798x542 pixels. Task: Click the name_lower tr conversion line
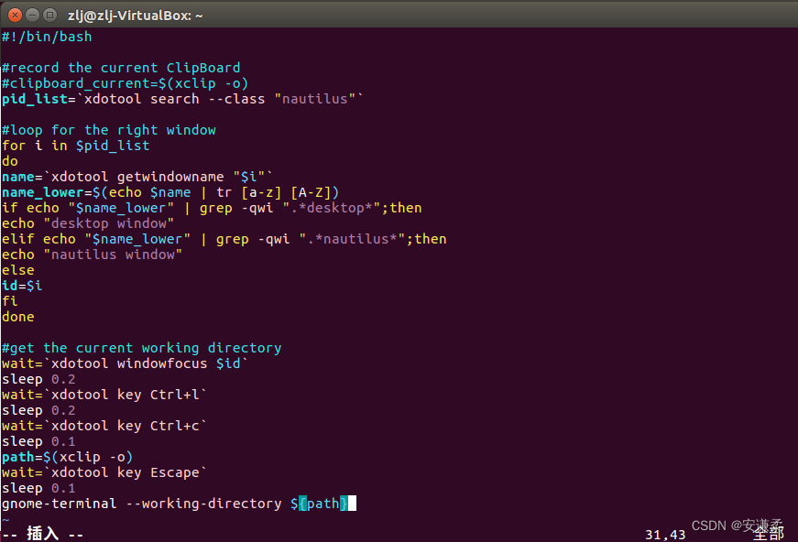click(170, 192)
